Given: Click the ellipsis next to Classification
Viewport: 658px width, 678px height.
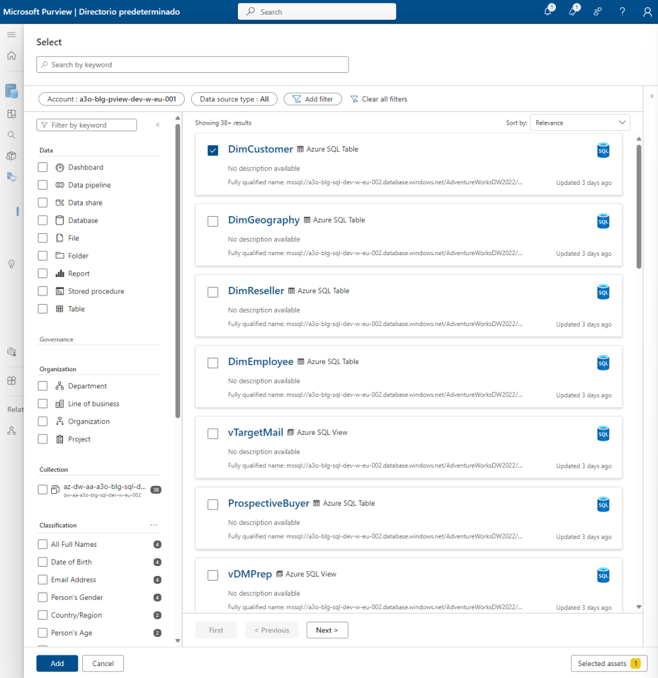Looking at the screenshot, I should tap(154, 525).
